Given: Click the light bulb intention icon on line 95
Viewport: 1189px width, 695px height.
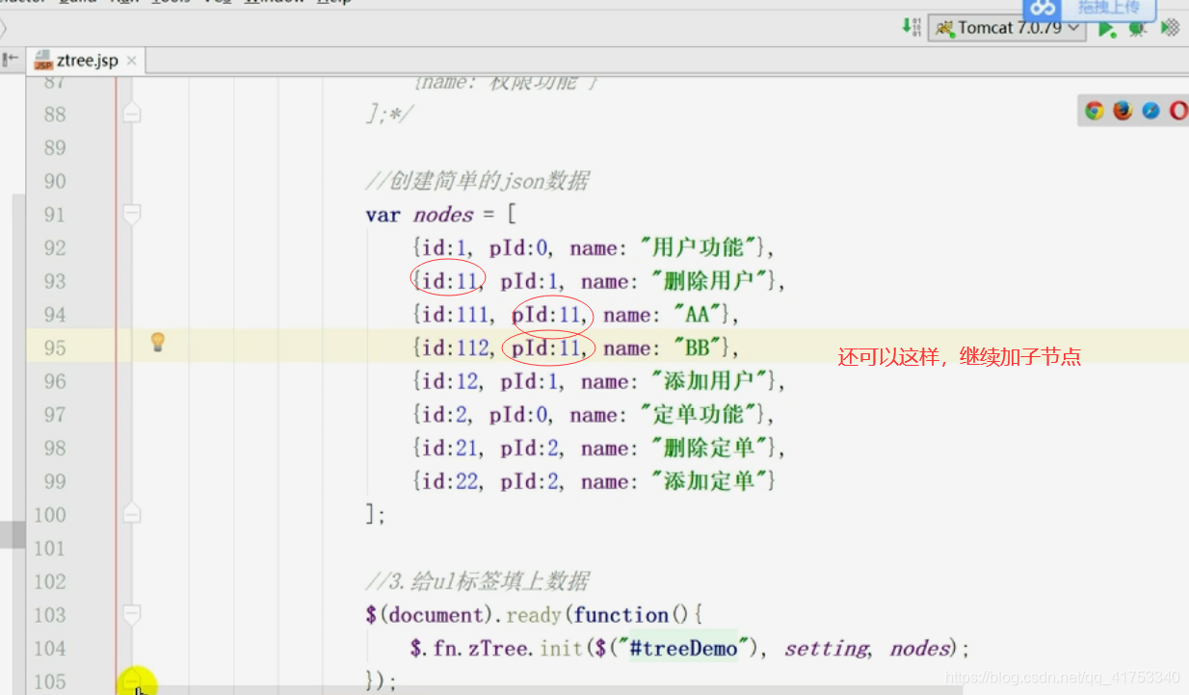Looking at the screenshot, I should (x=158, y=342).
